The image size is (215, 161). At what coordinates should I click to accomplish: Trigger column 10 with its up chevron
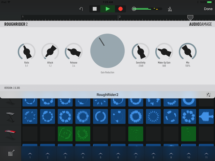coord(189,154)
